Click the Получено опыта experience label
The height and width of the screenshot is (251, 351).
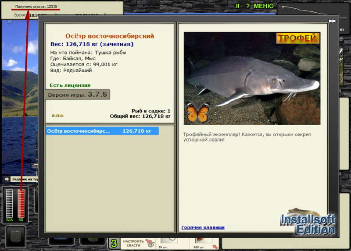tap(36, 7)
